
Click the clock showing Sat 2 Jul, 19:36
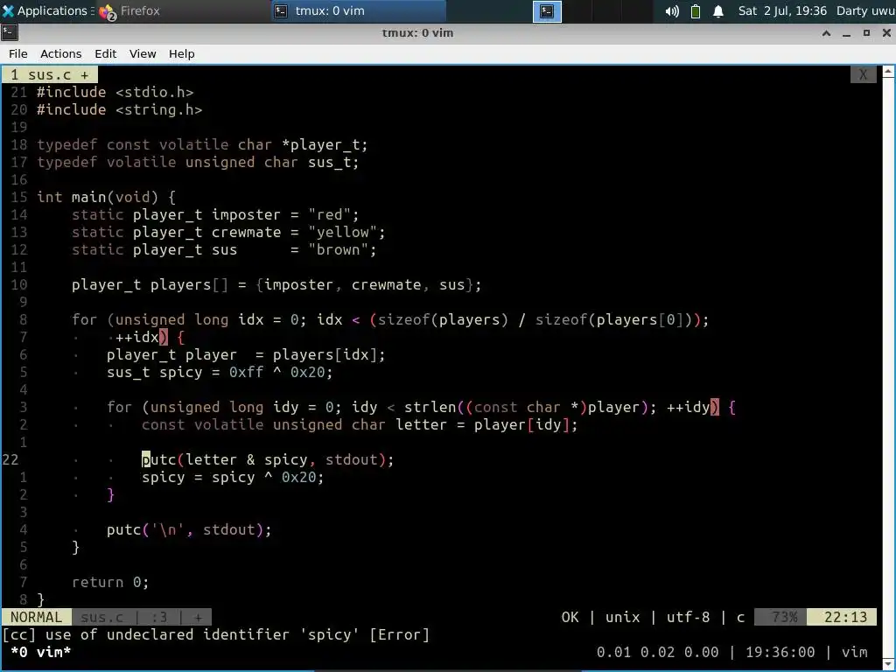(x=781, y=10)
